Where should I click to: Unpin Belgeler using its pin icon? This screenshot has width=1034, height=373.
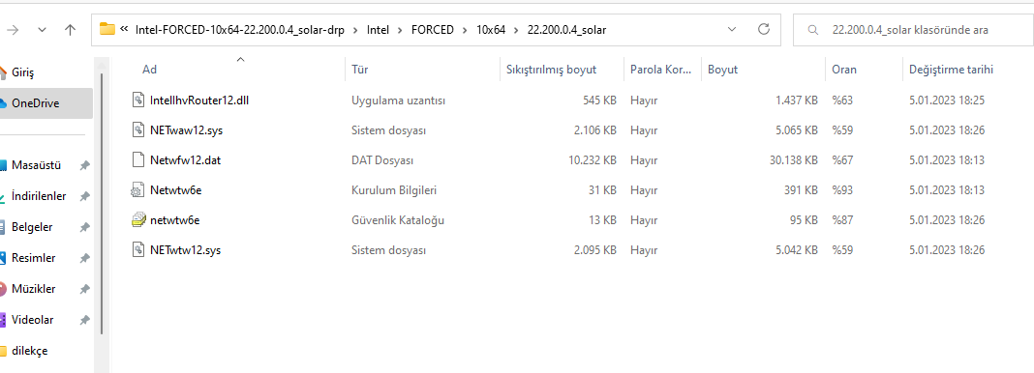(84, 228)
